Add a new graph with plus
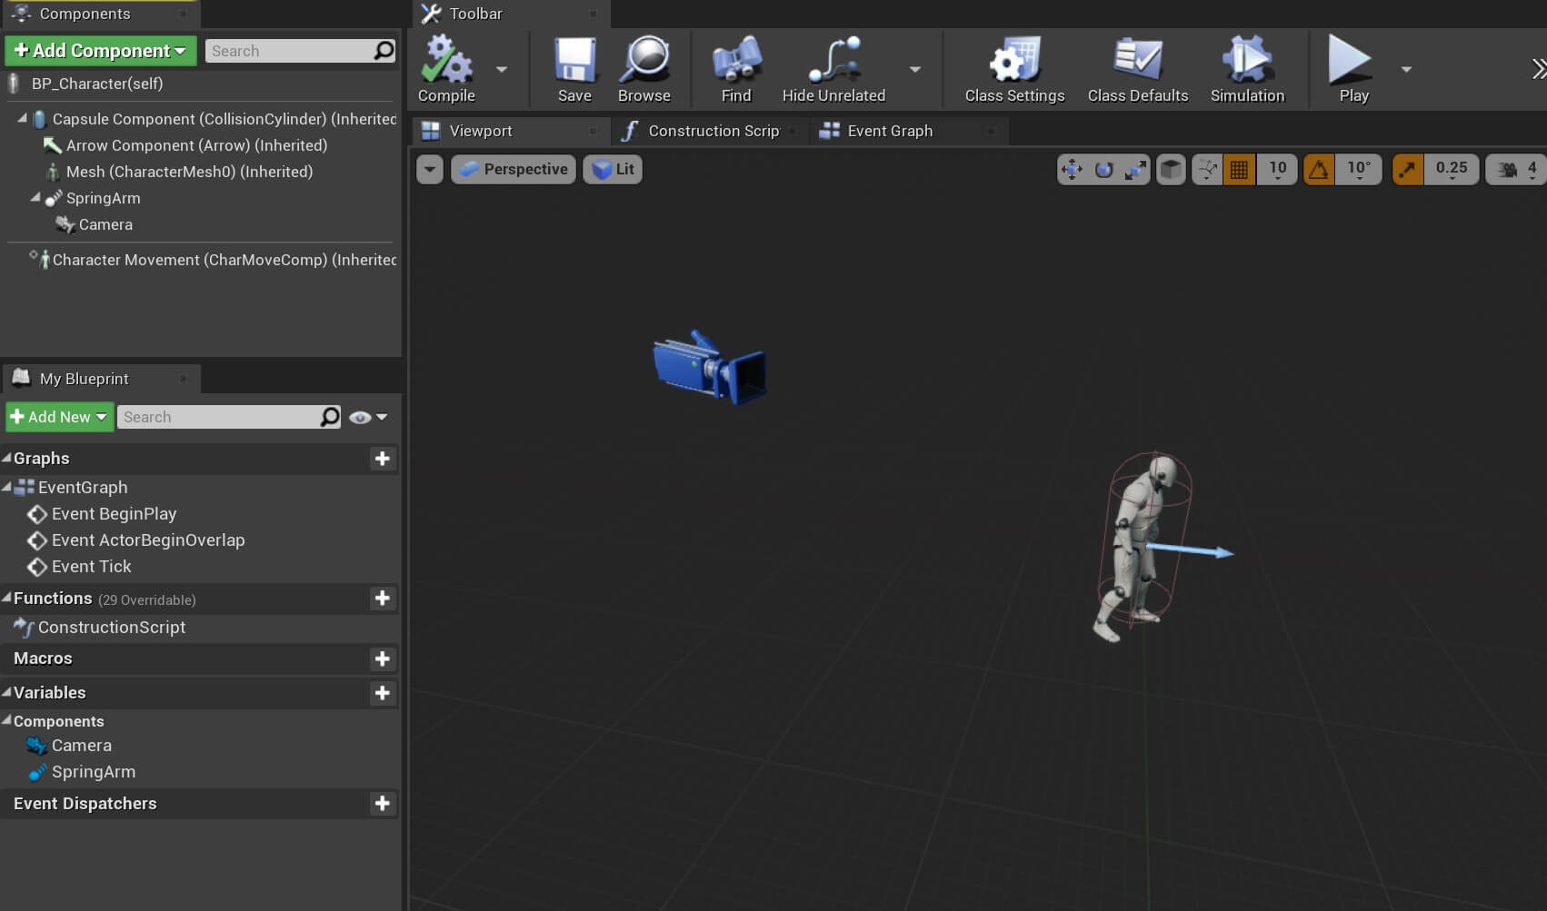The image size is (1547, 911). click(383, 459)
